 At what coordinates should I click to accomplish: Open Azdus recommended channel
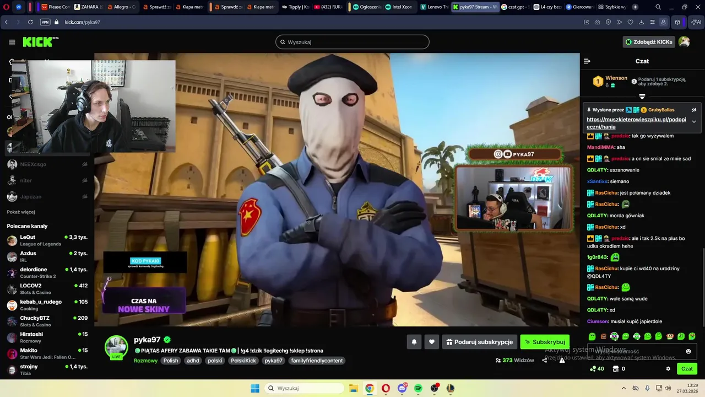click(47, 256)
